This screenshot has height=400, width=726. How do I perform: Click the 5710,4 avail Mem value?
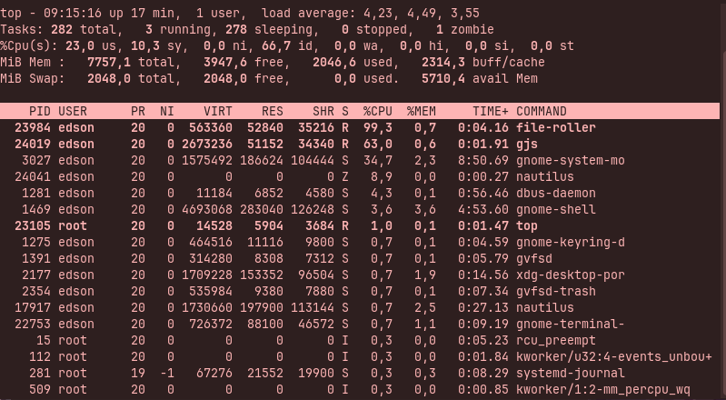tap(443, 79)
